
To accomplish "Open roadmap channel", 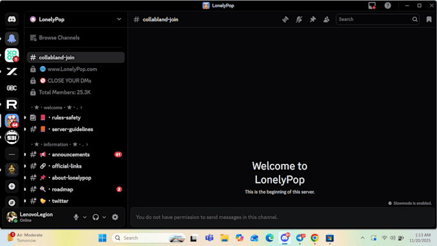I will click(76, 189).
